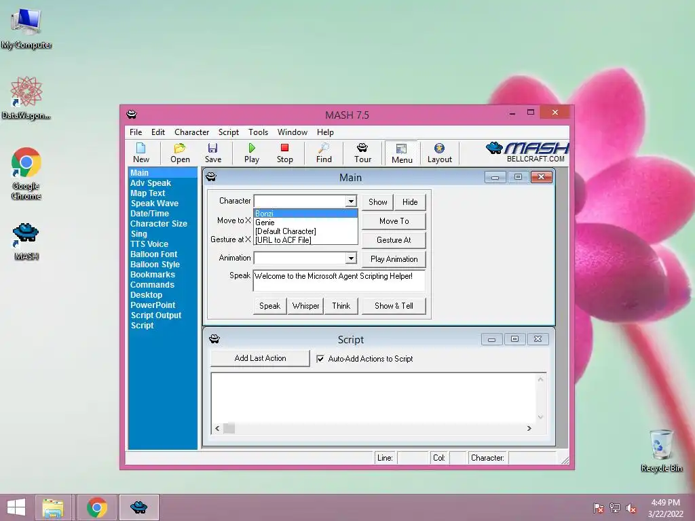Click the script horizontal scrollbar thumb
This screenshot has width=695, height=521.
[x=229, y=429]
